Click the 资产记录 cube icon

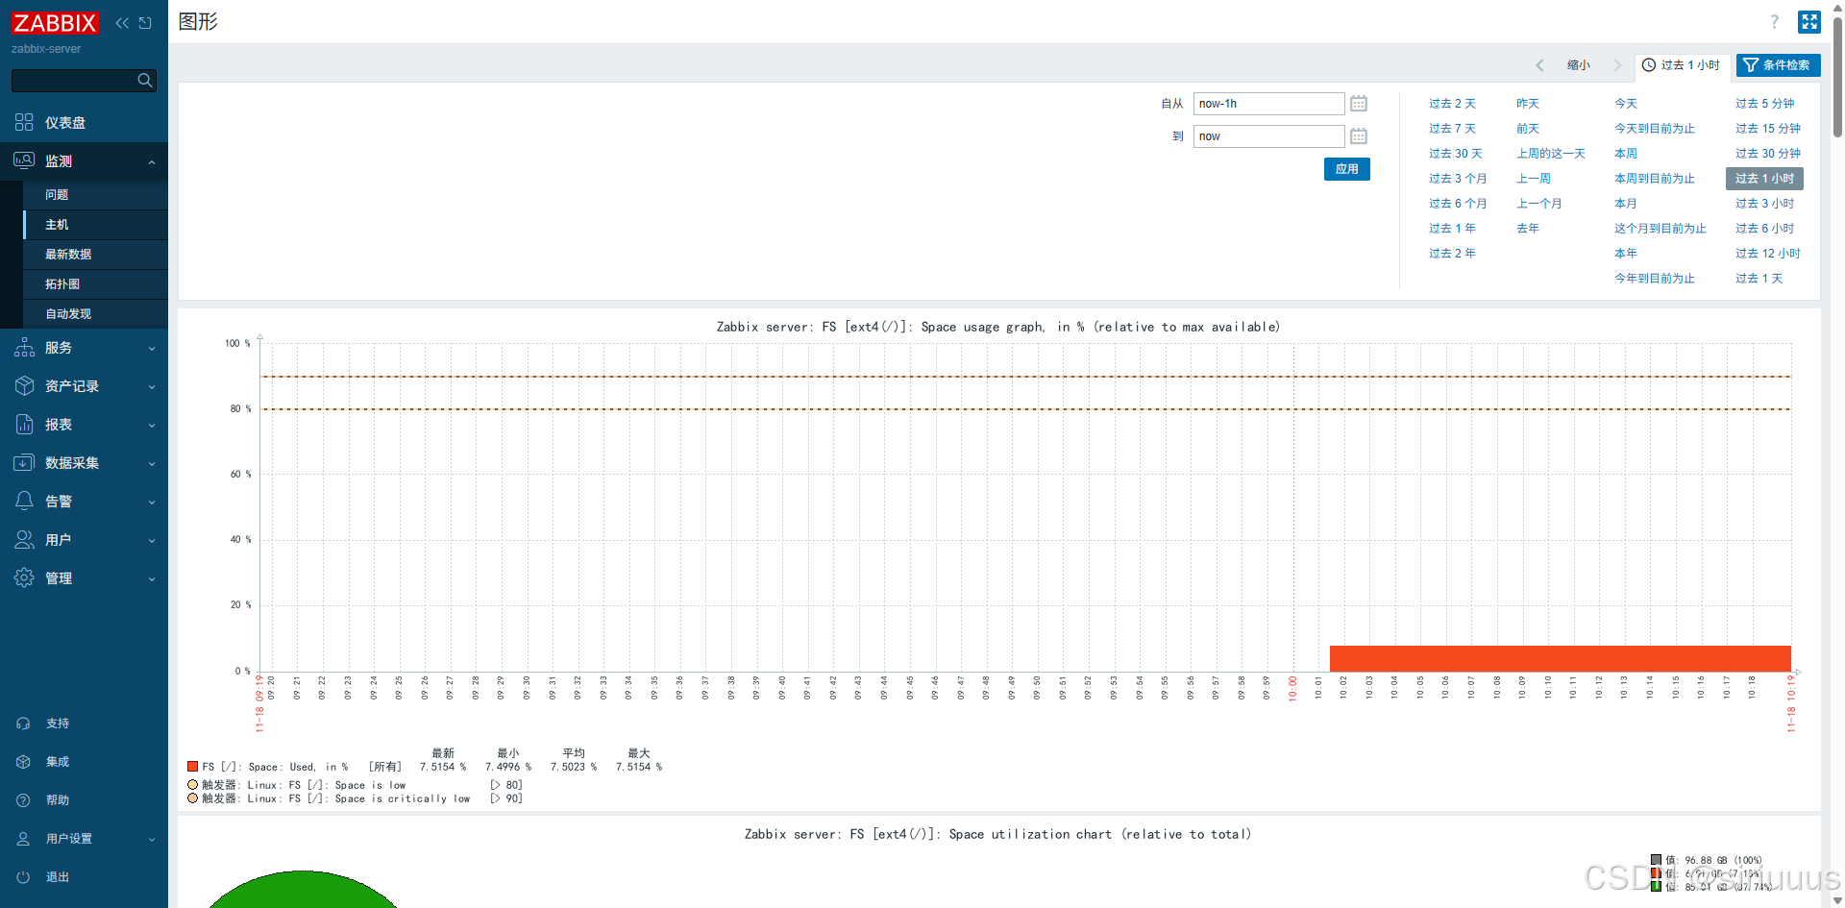click(x=24, y=386)
